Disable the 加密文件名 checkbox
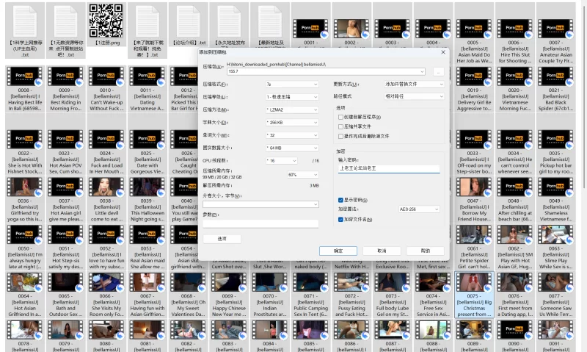587x352 pixels. [x=340, y=219]
